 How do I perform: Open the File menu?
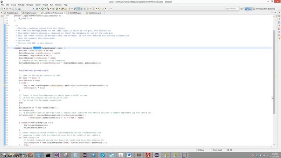[x=2, y=5]
